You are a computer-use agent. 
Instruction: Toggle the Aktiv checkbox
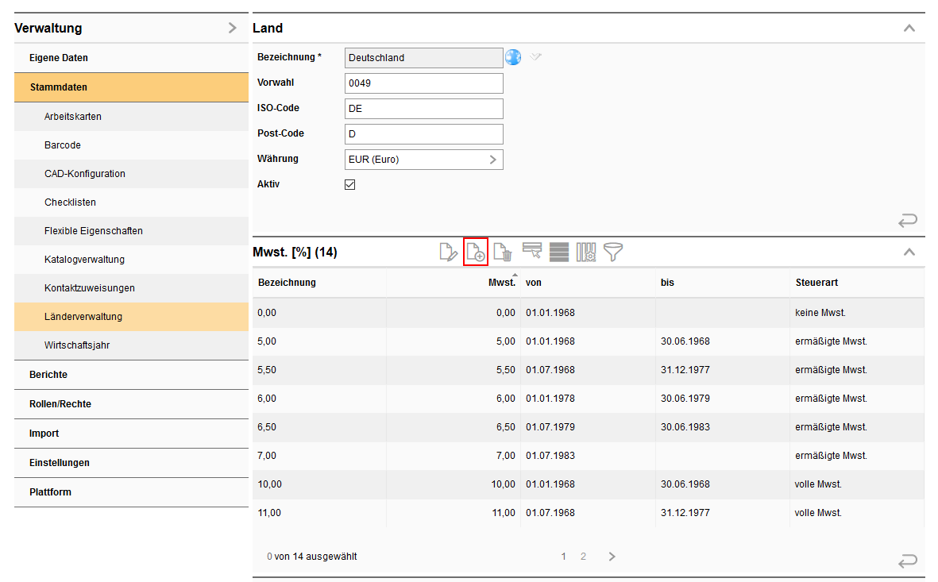(350, 184)
